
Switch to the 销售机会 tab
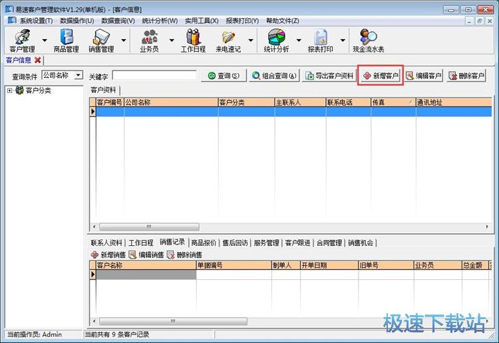[x=361, y=243]
